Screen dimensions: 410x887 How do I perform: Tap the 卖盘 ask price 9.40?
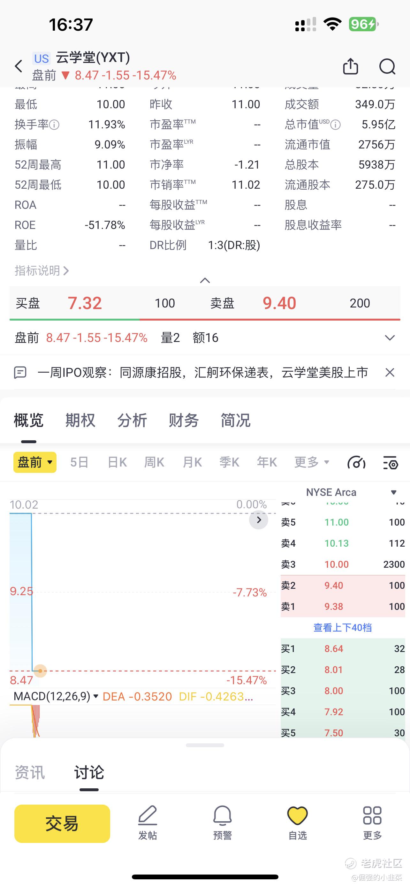tap(279, 303)
